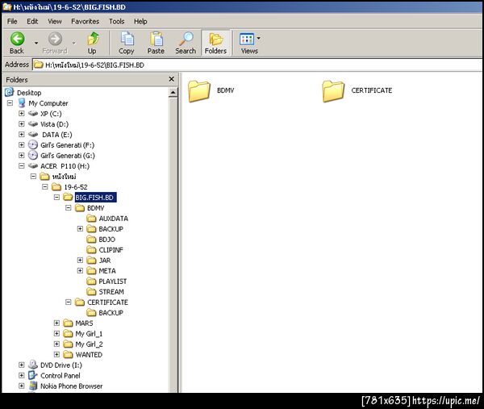Select the My Girl_2 folder
484x409 pixels.
tap(83, 344)
